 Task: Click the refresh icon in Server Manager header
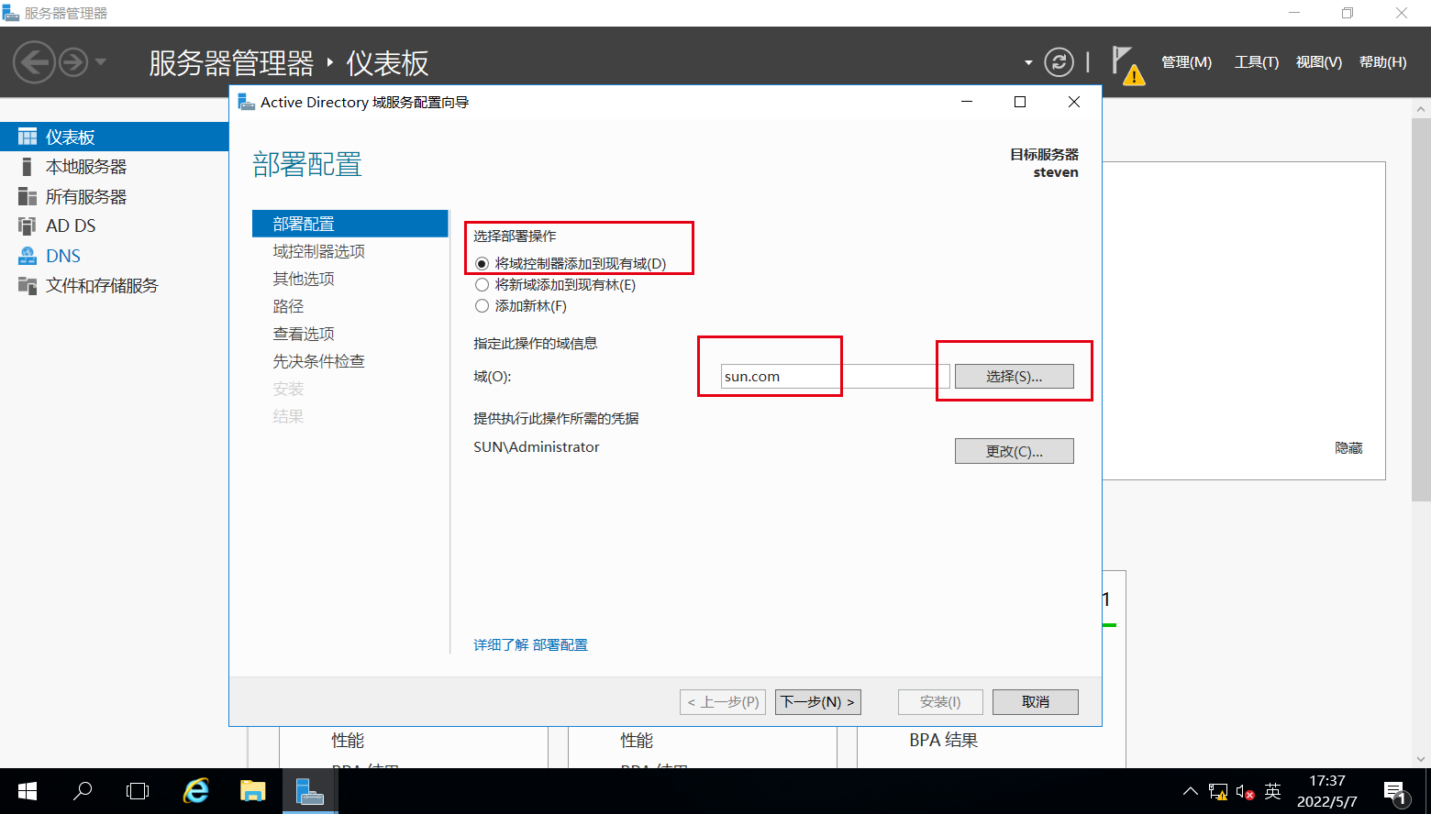coord(1059,62)
